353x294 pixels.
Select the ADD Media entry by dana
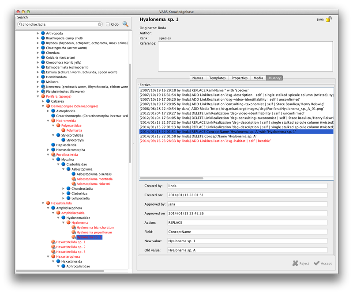pyautogui.click(x=237, y=108)
